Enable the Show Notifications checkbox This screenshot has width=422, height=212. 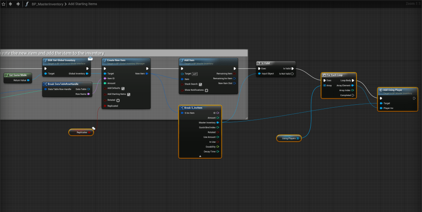tap(206, 90)
